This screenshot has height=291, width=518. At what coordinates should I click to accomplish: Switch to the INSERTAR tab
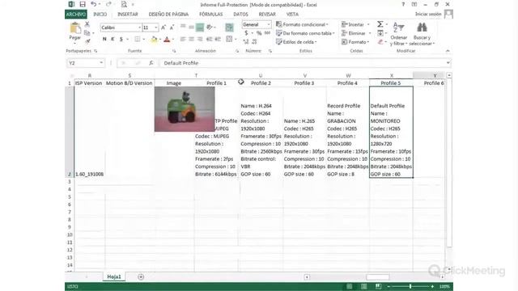(x=128, y=15)
